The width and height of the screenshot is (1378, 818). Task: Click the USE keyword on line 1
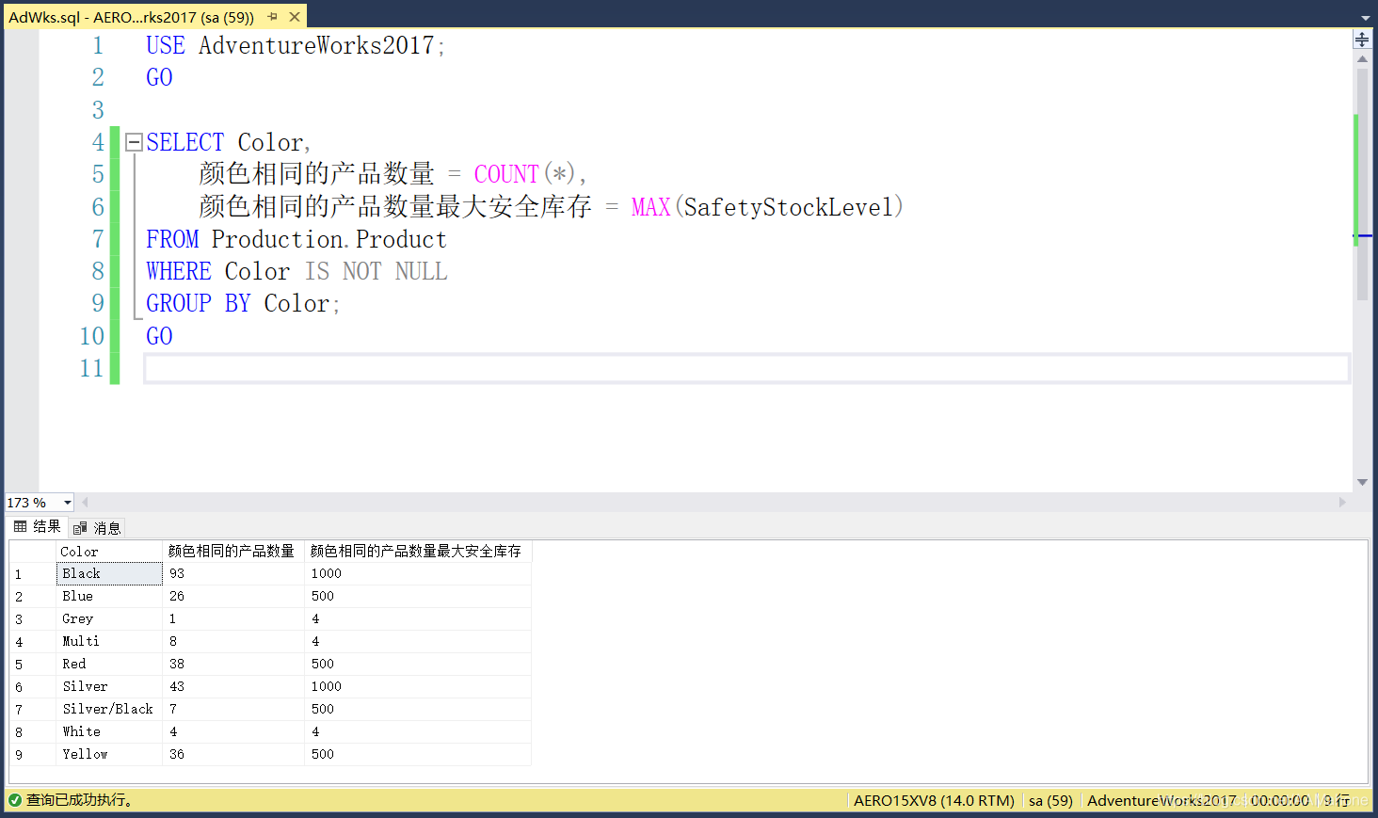[166, 45]
